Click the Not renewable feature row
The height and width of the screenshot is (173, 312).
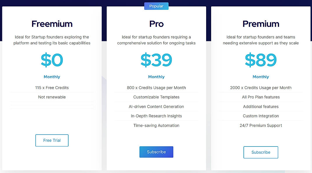[52, 97]
